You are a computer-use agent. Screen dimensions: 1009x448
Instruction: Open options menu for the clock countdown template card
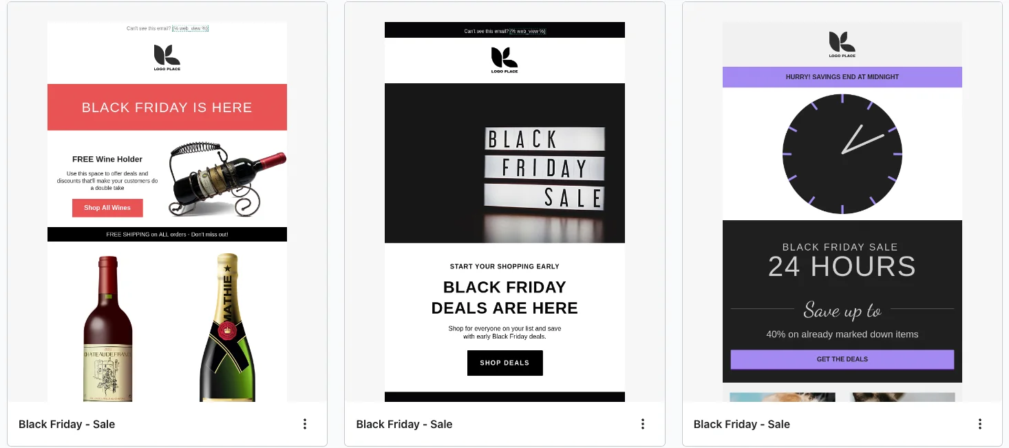[980, 424]
